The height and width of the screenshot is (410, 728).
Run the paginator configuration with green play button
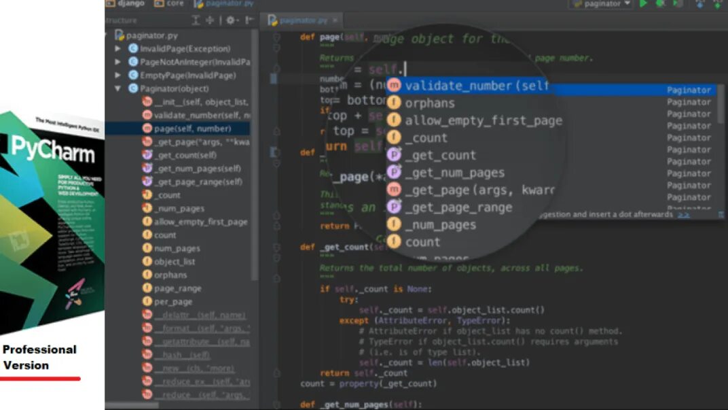coord(644,3)
